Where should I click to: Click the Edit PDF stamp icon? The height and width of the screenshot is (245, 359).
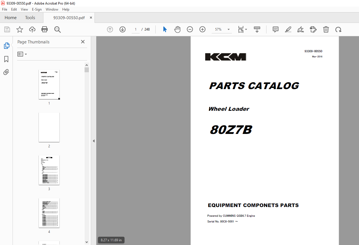pyautogui.click(x=313, y=29)
